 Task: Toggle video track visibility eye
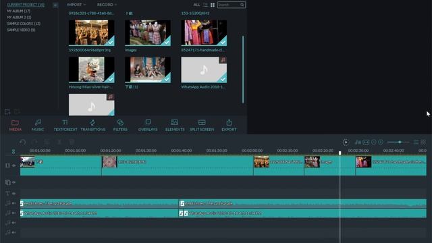pyautogui.click(x=13, y=165)
